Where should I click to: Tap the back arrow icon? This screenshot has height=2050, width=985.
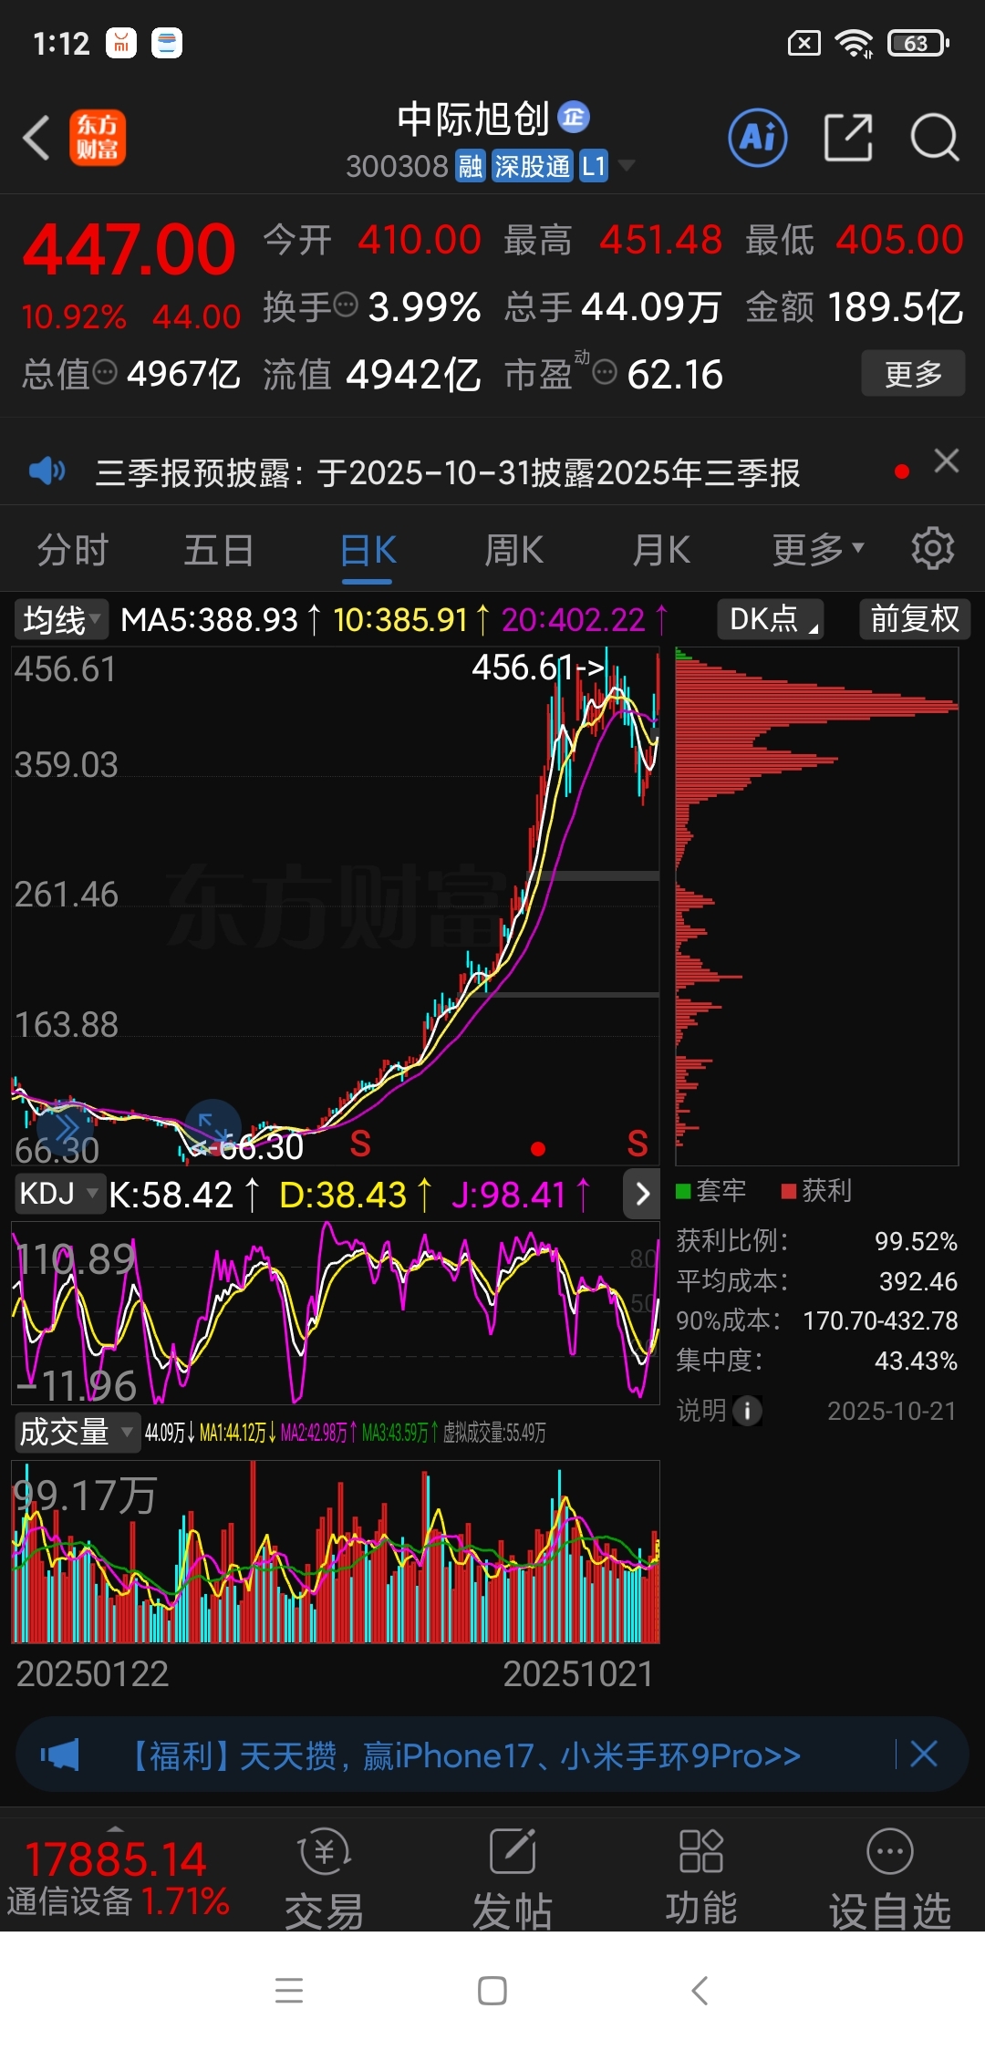36,138
